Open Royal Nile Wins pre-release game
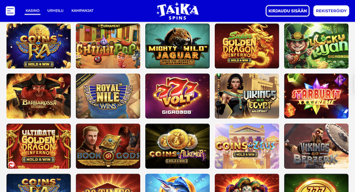Viewport: 355px width, 192px height. pyautogui.click(x=108, y=96)
